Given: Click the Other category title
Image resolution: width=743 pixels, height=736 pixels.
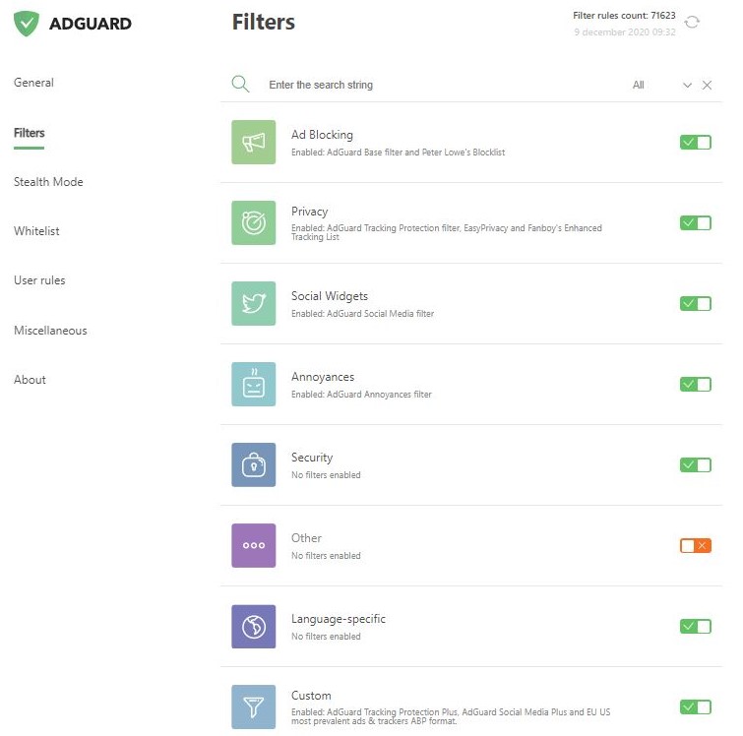Looking at the screenshot, I should pyautogui.click(x=306, y=538).
